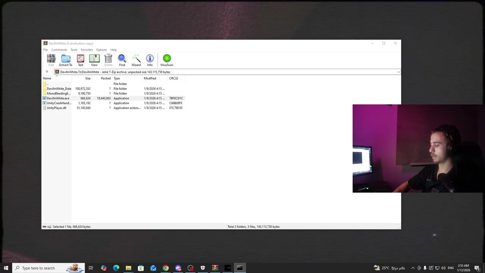The height and width of the screenshot is (273, 485).
Task: Click the packed size 18,640,863
Action: 103,98
